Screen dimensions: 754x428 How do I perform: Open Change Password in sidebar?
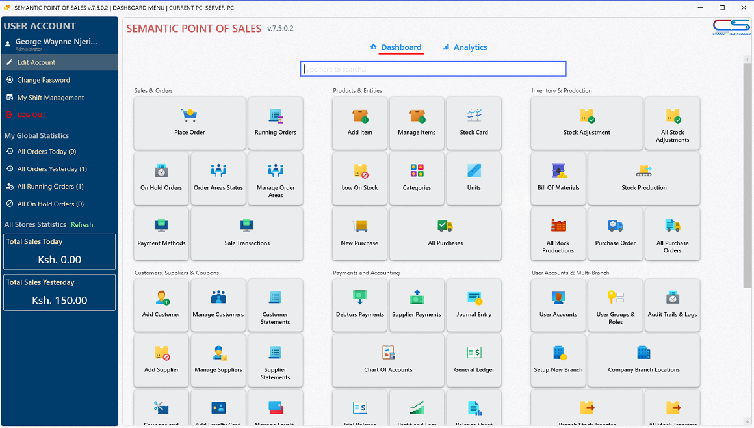click(44, 80)
